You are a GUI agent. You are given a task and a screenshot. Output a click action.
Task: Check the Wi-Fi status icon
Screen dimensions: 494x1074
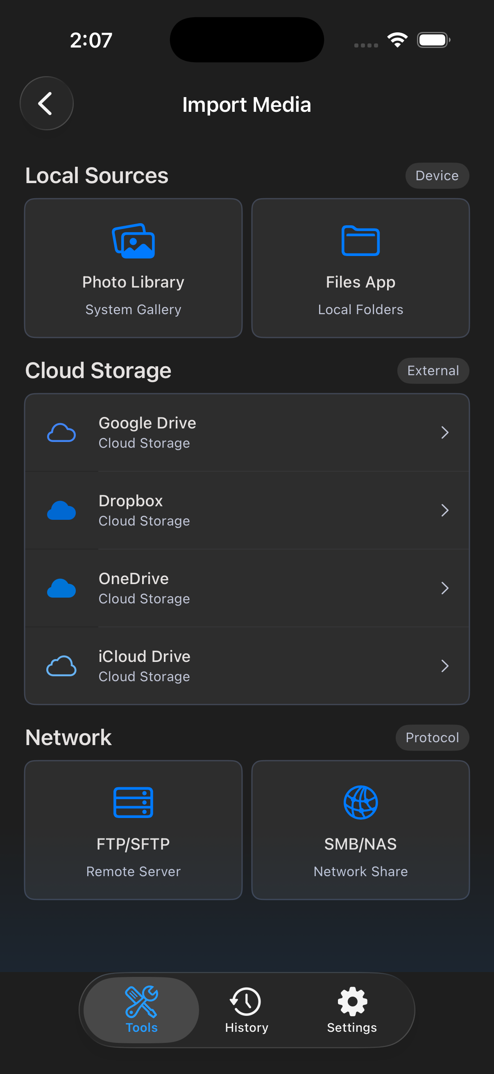pos(397,40)
